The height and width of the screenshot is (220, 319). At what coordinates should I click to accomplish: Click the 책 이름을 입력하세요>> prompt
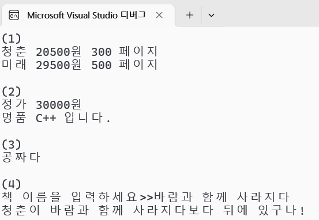click(x=77, y=197)
